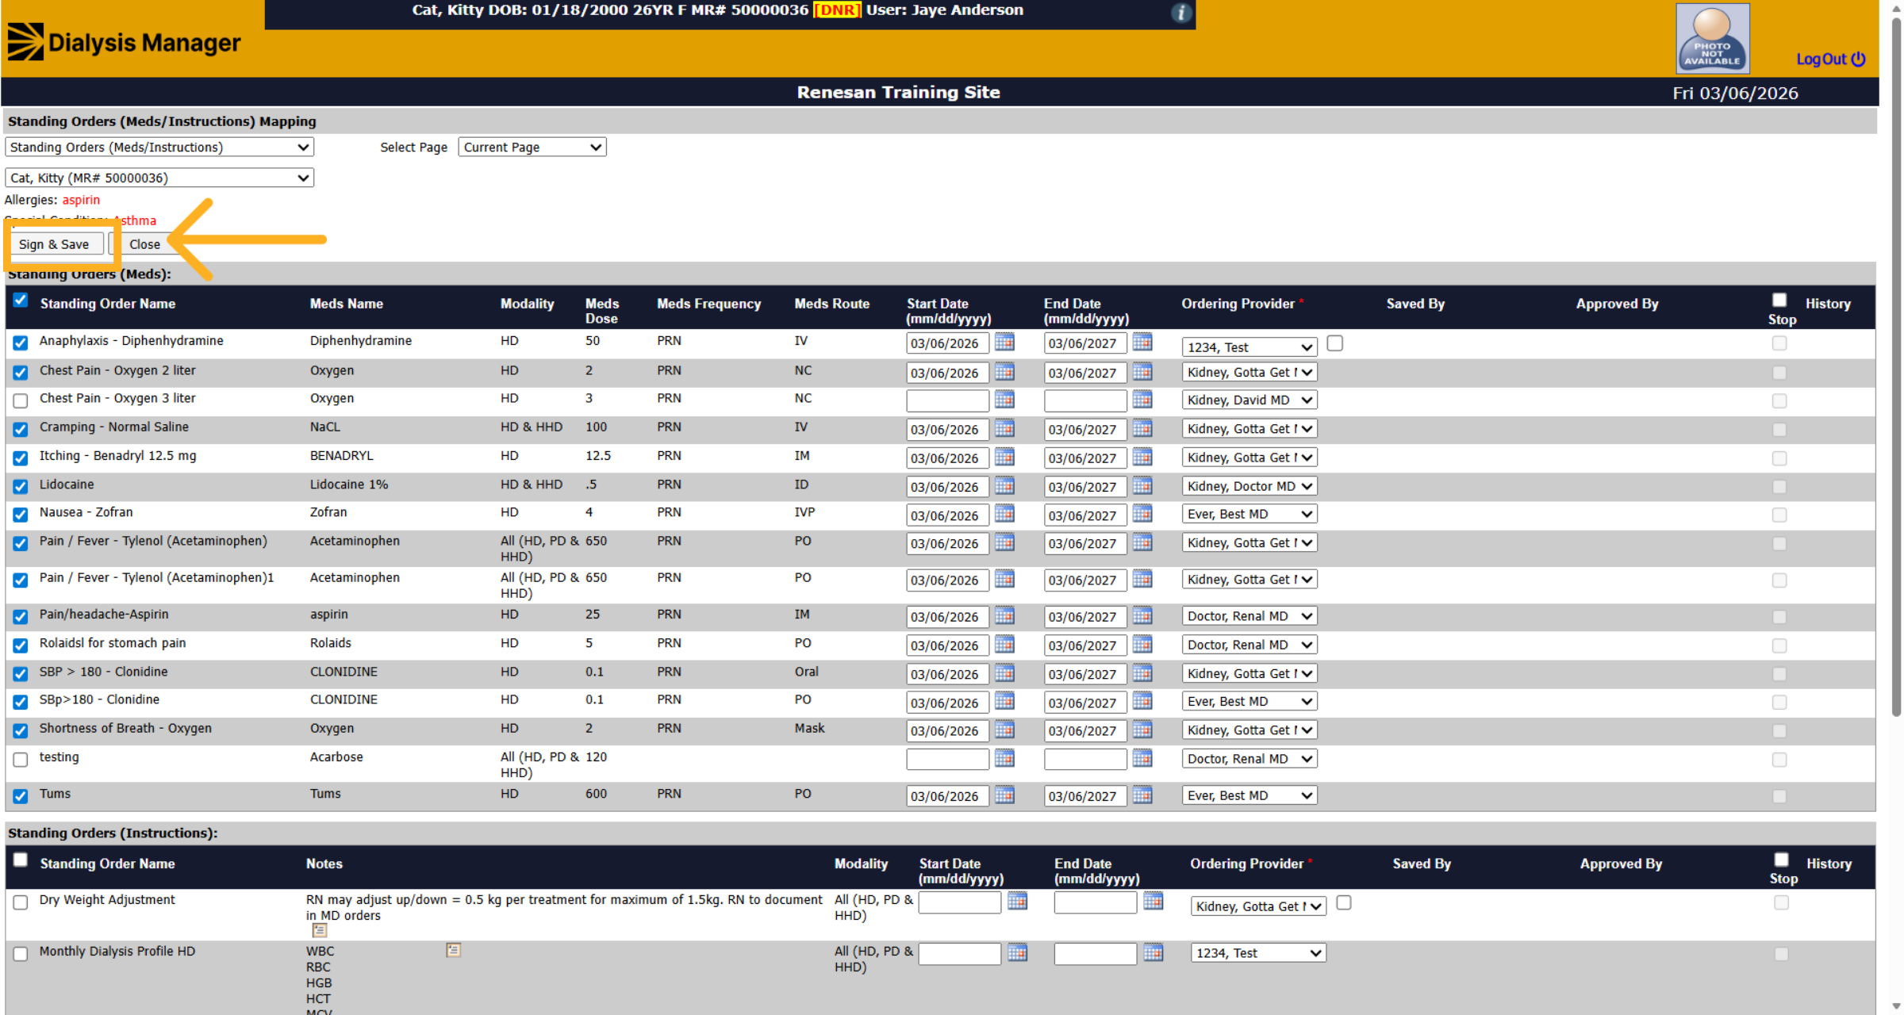This screenshot has width=1904, height=1015.
Task: Open Start Date calendar for Lidocaine row
Action: coord(1004,486)
